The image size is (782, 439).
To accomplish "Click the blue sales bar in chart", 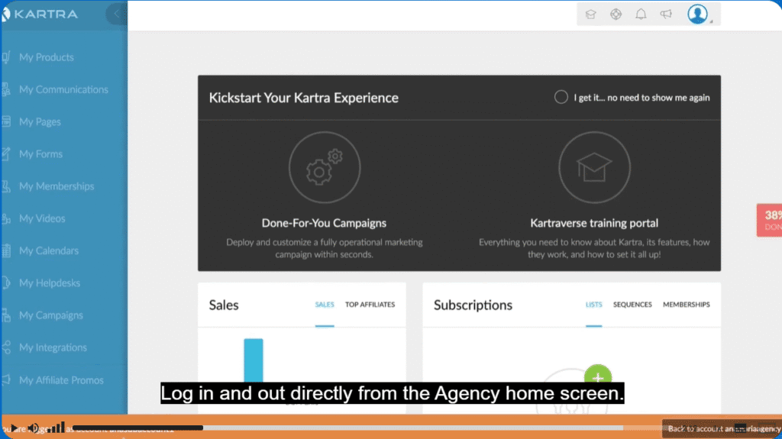I will (x=254, y=360).
